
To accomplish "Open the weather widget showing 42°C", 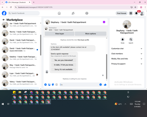I will pos(118,104).
